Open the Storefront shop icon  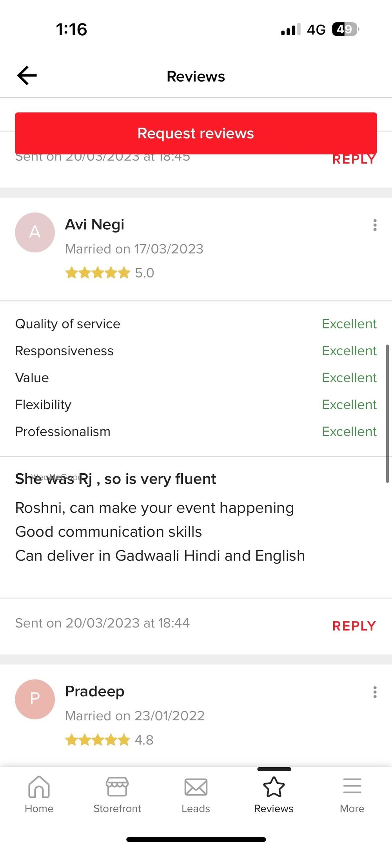pyautogui.click(x=117, y=787)
